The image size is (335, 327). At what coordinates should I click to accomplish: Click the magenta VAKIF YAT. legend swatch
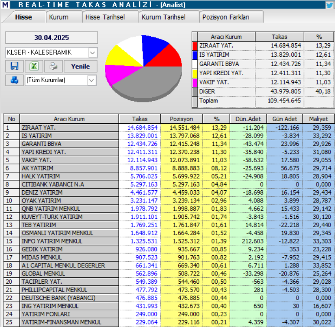click(x=195, y=83)
